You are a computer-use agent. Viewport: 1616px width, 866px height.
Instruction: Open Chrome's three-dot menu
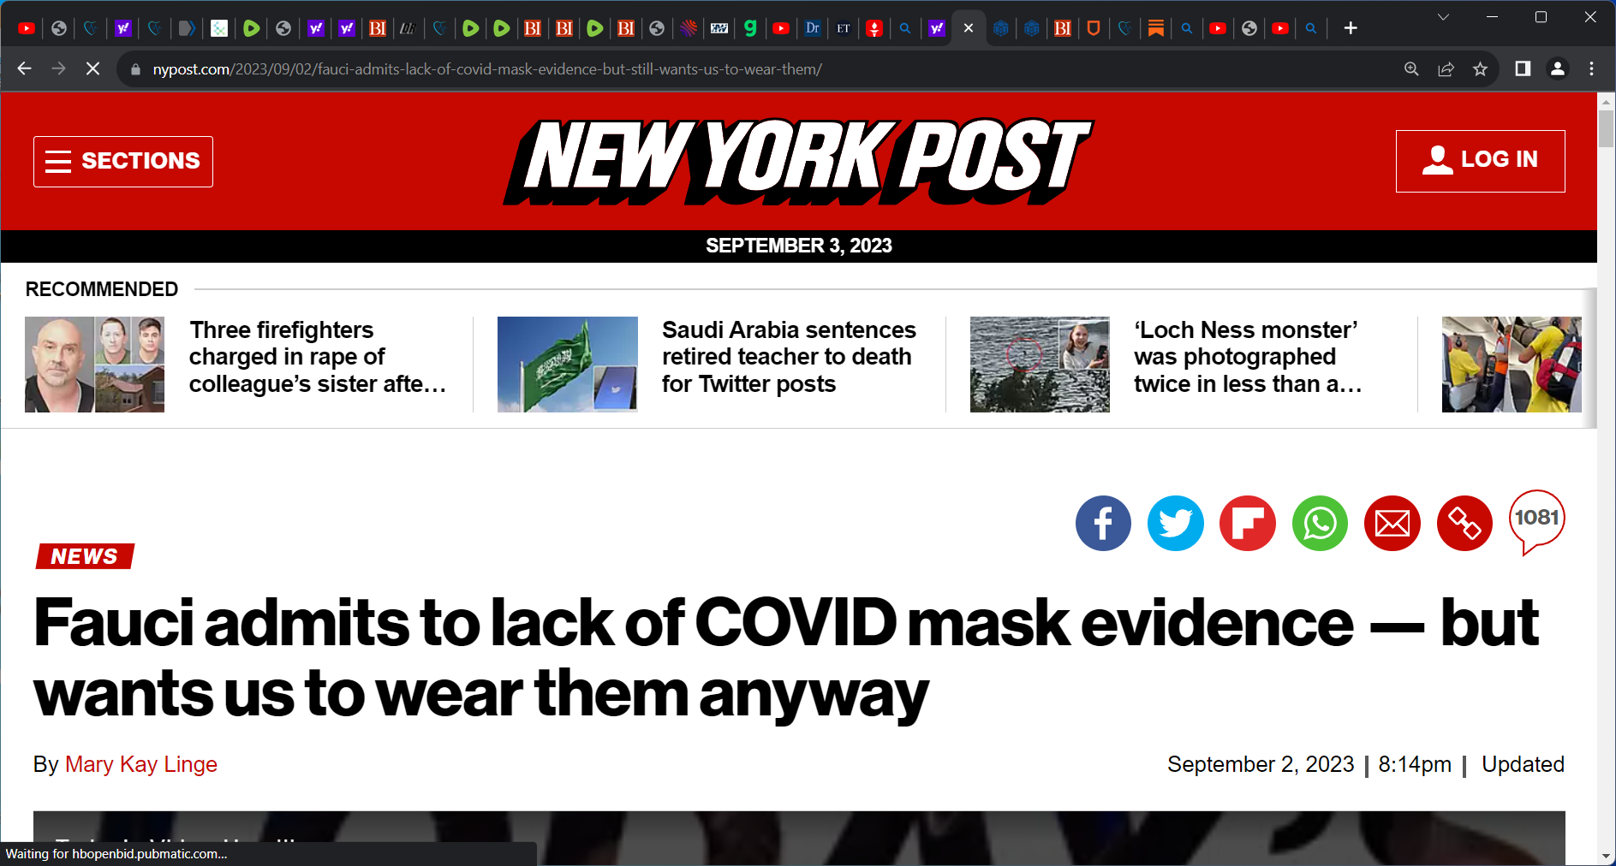click(x=1592, y=68)
